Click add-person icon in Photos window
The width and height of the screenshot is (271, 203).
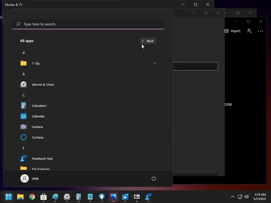[x=249, y=31]
